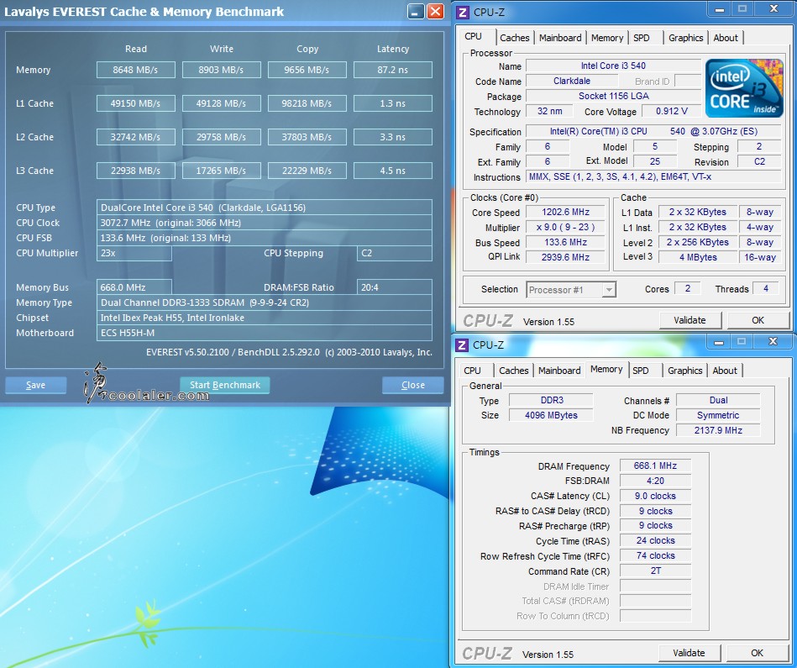Click the Multiplier value x 9.0 ( 9 - 23 )
797x668 pixels.
click(x=565, y=227)
